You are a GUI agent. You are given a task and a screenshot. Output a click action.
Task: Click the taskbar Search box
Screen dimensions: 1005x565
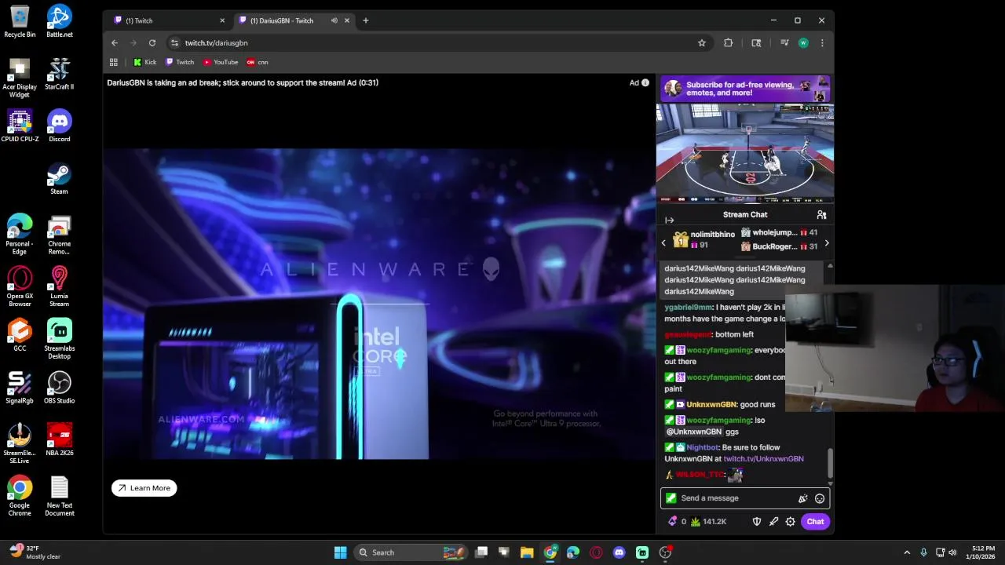tap(411, 552)
